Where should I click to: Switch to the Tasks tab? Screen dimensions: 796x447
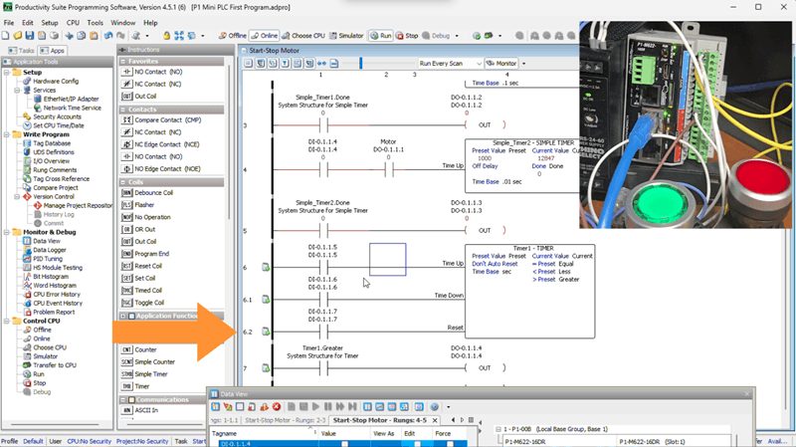(21, 51)
